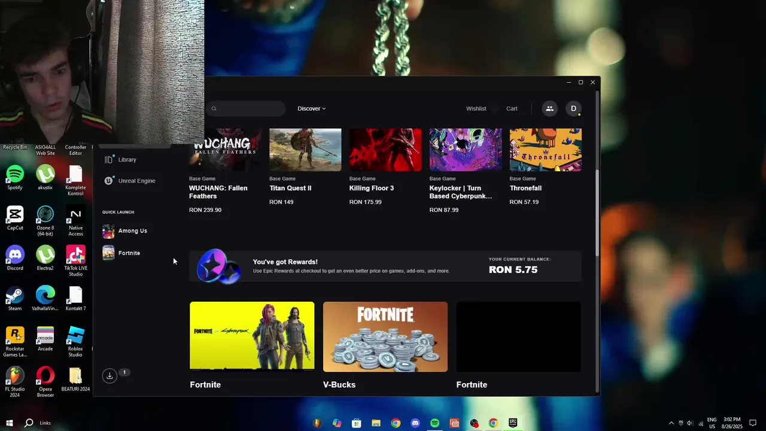Click the RON 57.19 price
This screenshot has height=431, width=766.
coord(524,202)
